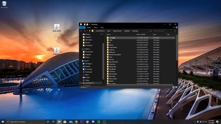
Task: Select the .minecraft folder row
Action: coord(141,38)
